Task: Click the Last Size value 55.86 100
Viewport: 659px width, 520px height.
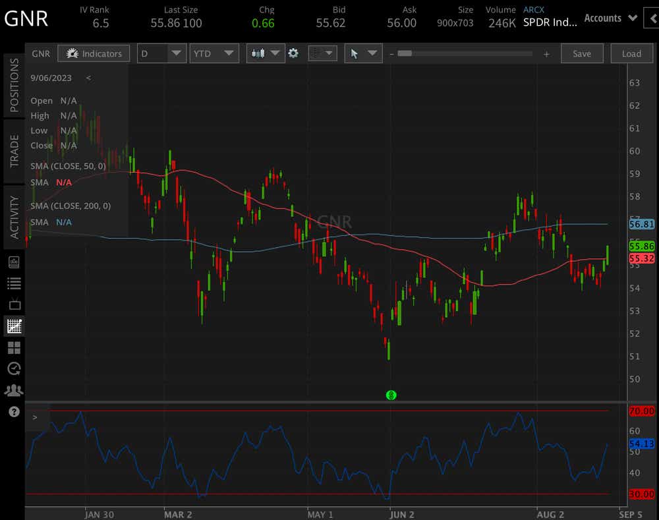Action: click(x=176, y=23)
